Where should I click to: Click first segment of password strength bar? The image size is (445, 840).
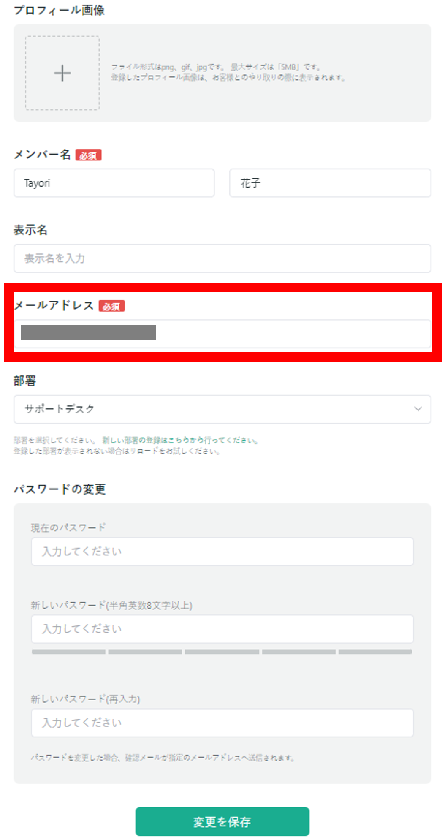tap(69, 652)
